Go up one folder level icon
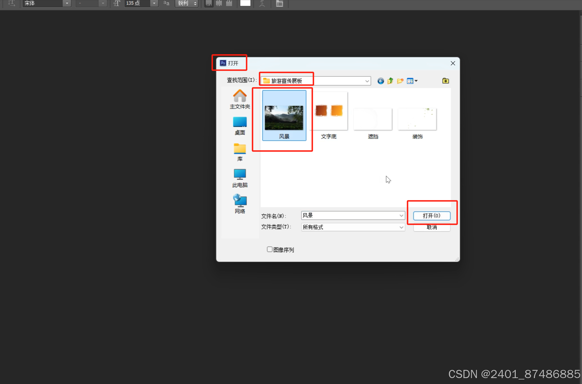The height and width of the screenshot is (384, 582). click(x=390, y=81)
